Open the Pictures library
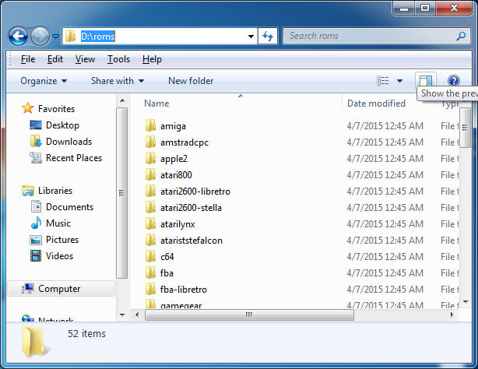Image resolution: width=478 pixels, height=369 pixels. (x=62, y=240)
